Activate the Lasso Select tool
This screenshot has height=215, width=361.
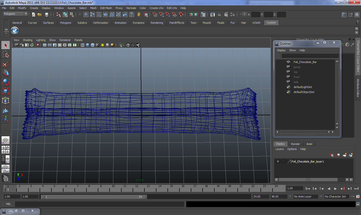point(6,54)
